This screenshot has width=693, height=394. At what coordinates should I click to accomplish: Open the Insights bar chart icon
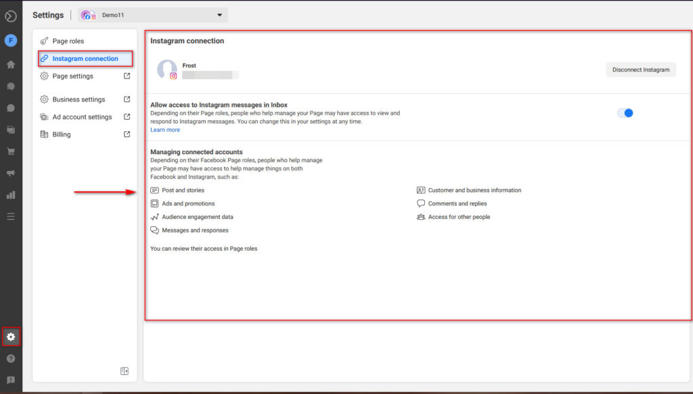11,195
